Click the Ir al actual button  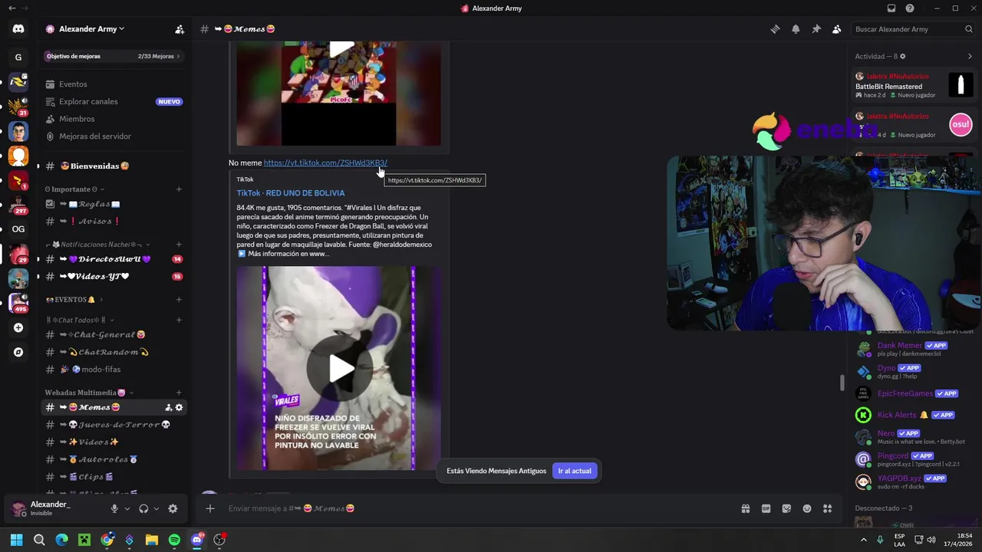click(575, 471)
